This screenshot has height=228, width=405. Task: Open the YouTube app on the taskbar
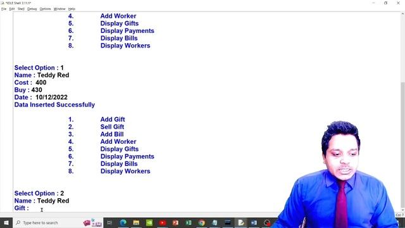tap(163, 222)
